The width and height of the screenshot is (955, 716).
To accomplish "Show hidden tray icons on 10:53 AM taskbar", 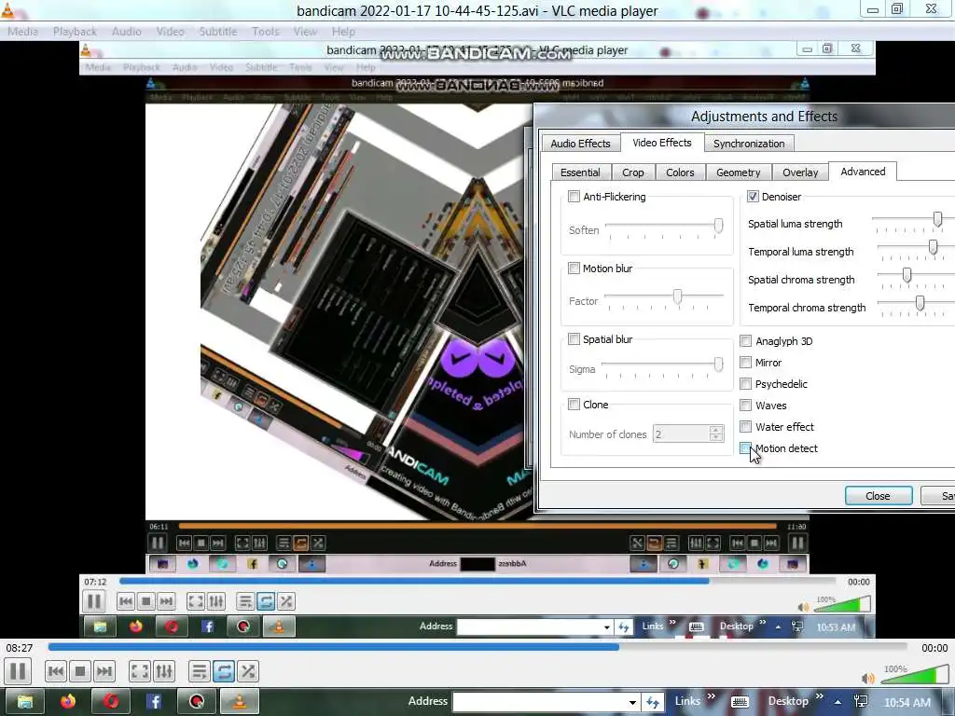I will [x=779, y=626].
